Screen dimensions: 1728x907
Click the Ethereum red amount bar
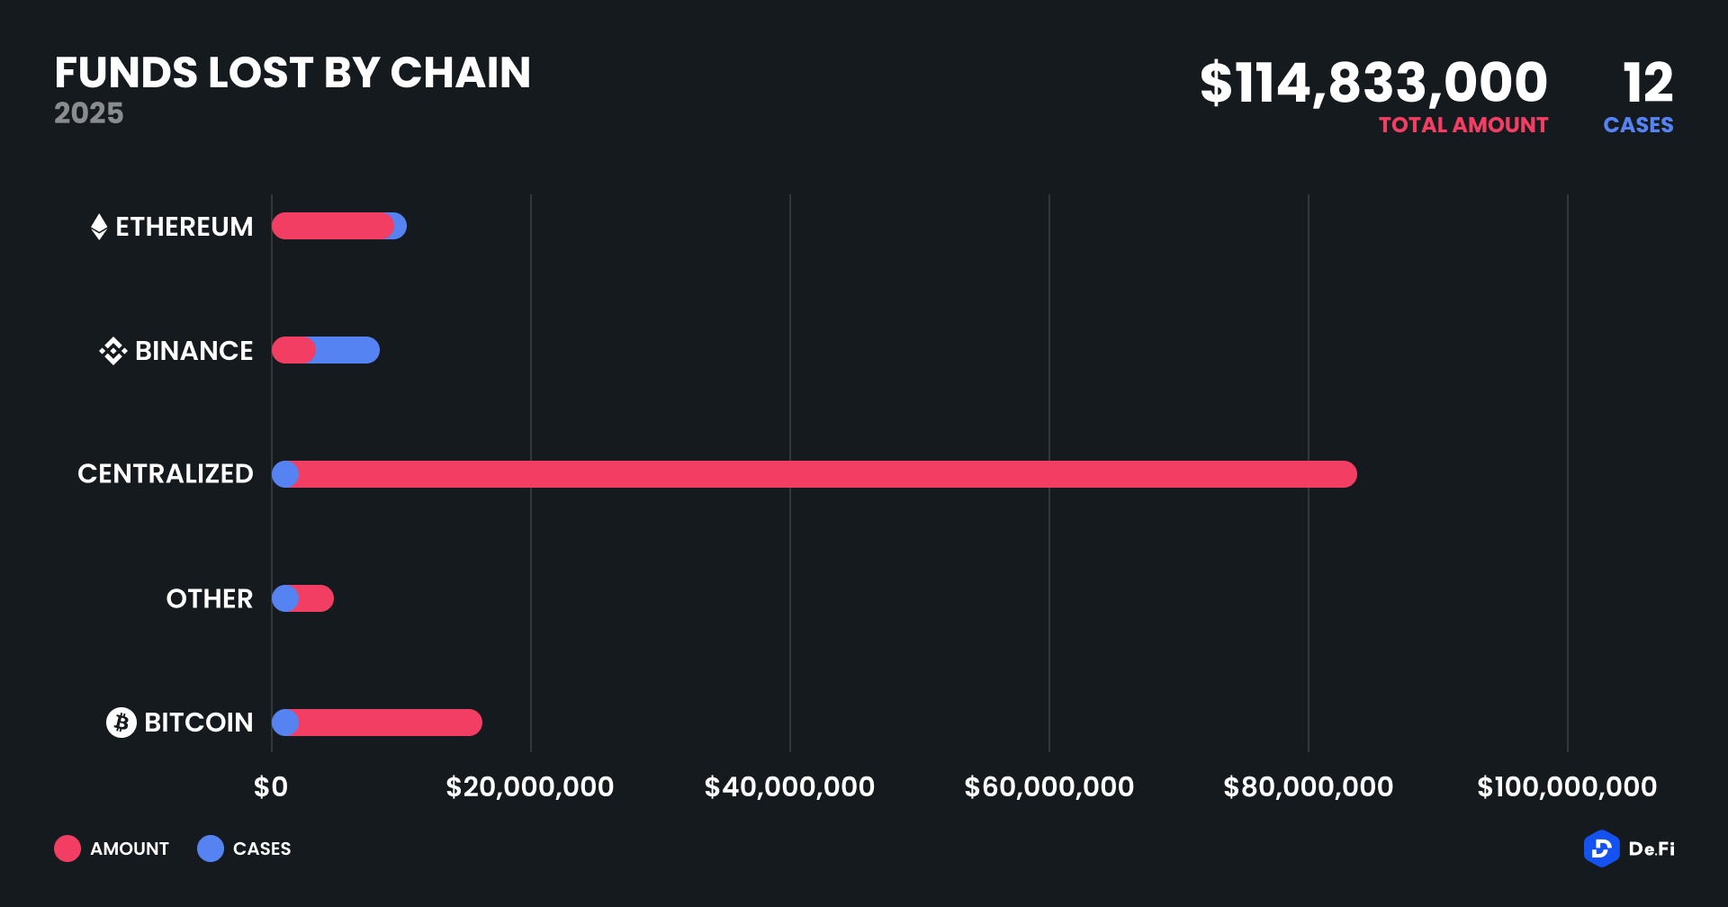pos(331,226)
